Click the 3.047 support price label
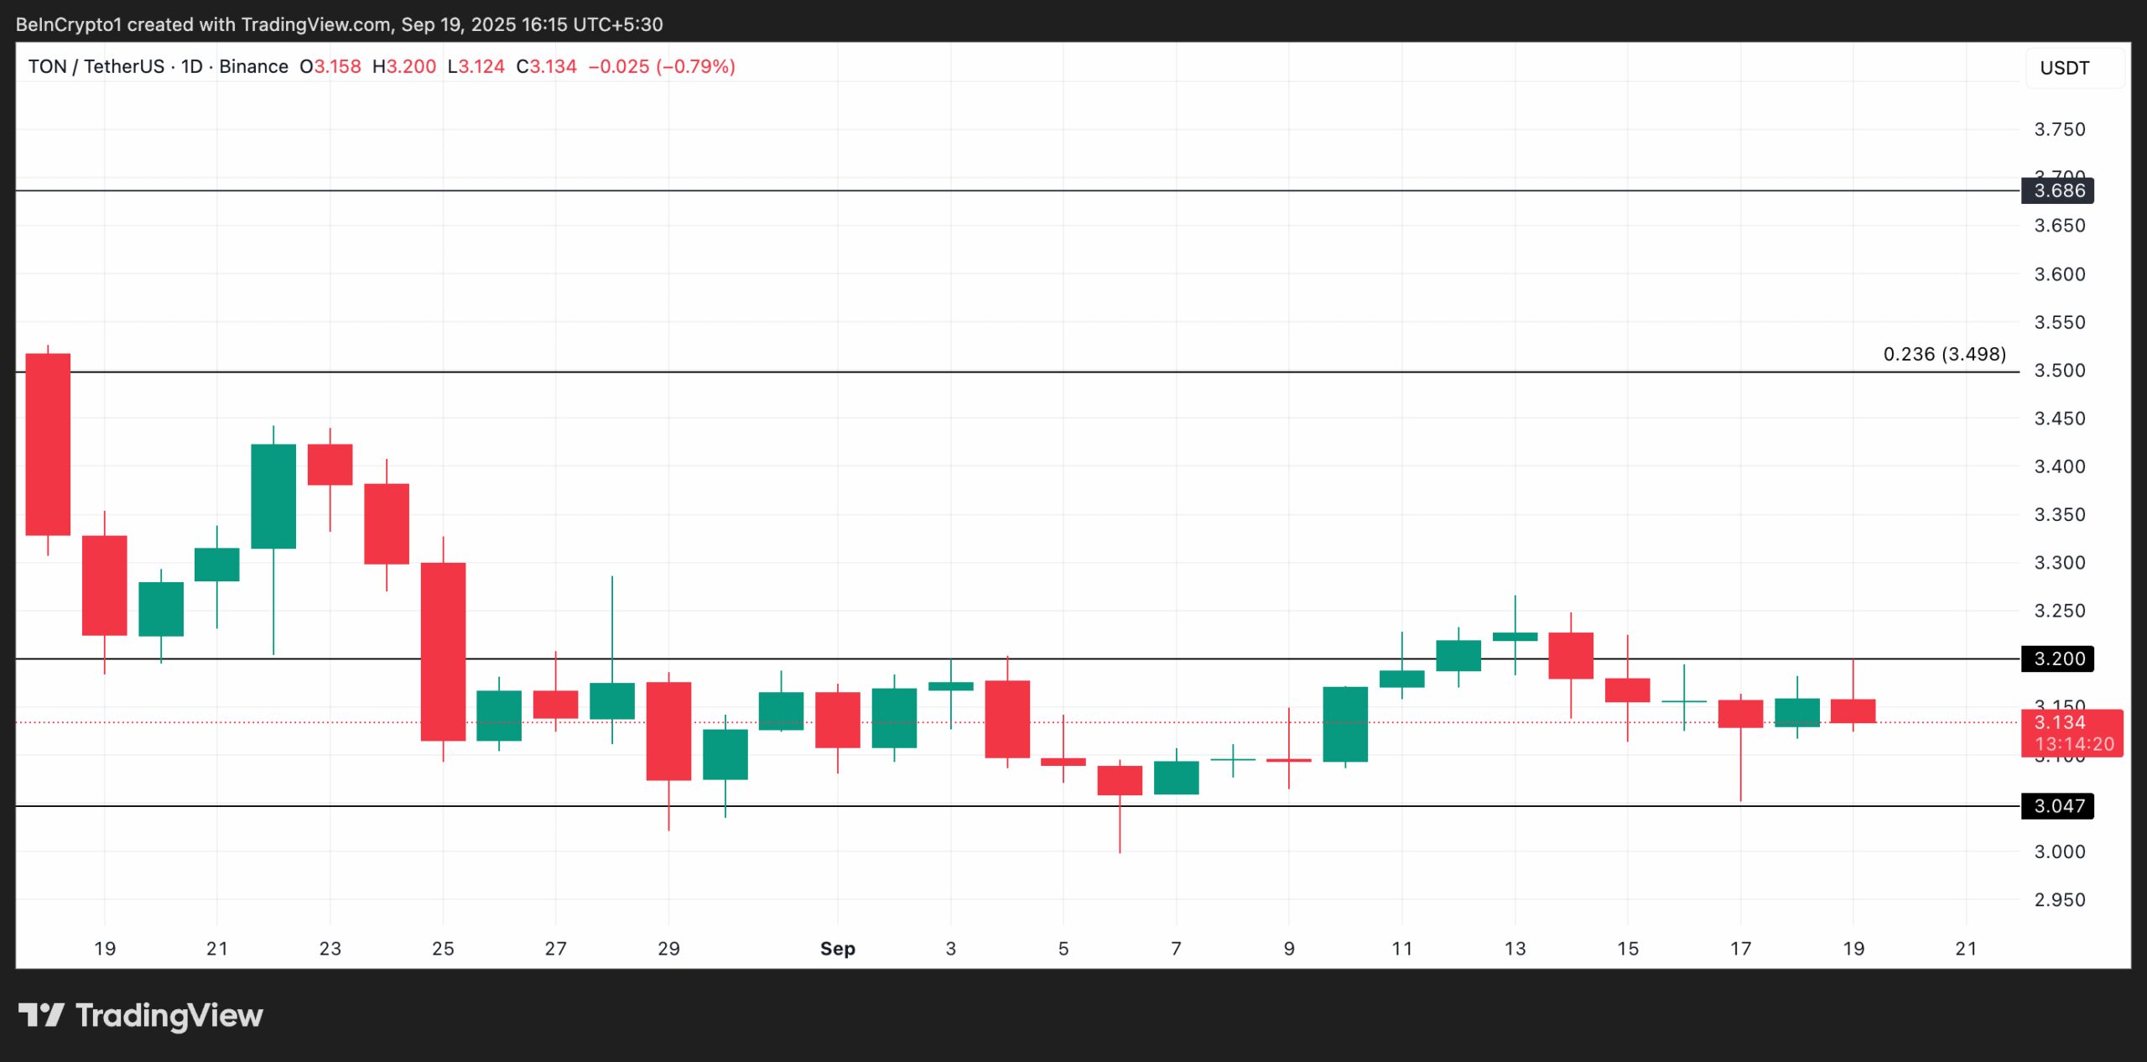This screenshot has height=1062, width=2147. [x=2058, y=806]
